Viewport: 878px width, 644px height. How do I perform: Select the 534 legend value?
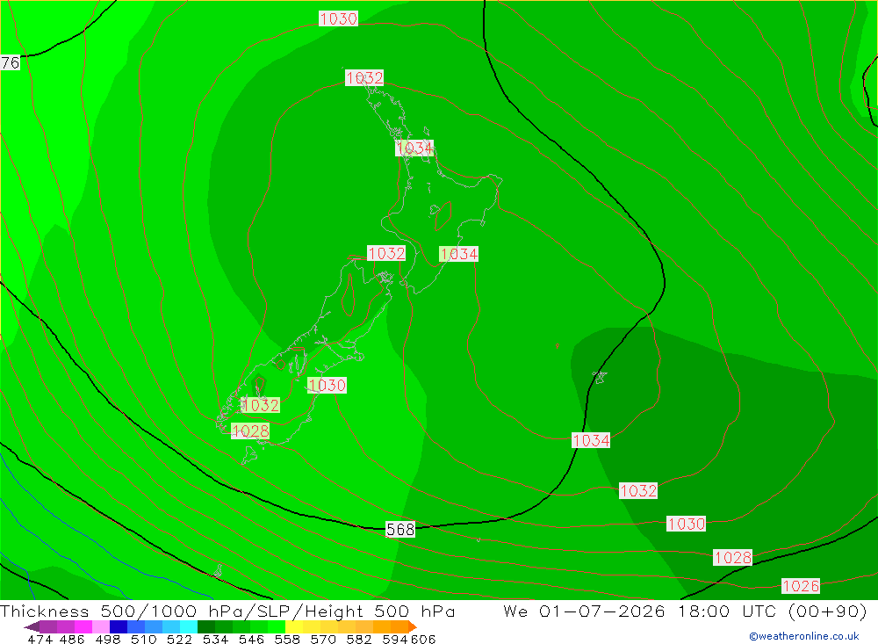215,639
